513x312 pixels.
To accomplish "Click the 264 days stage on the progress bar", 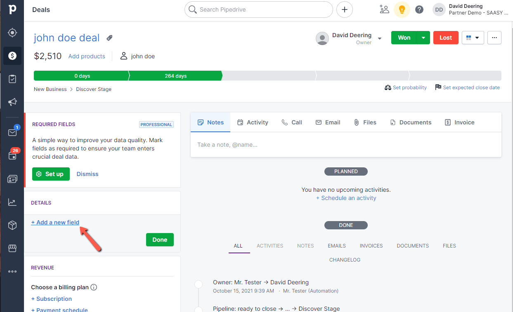I will point(175,76).
